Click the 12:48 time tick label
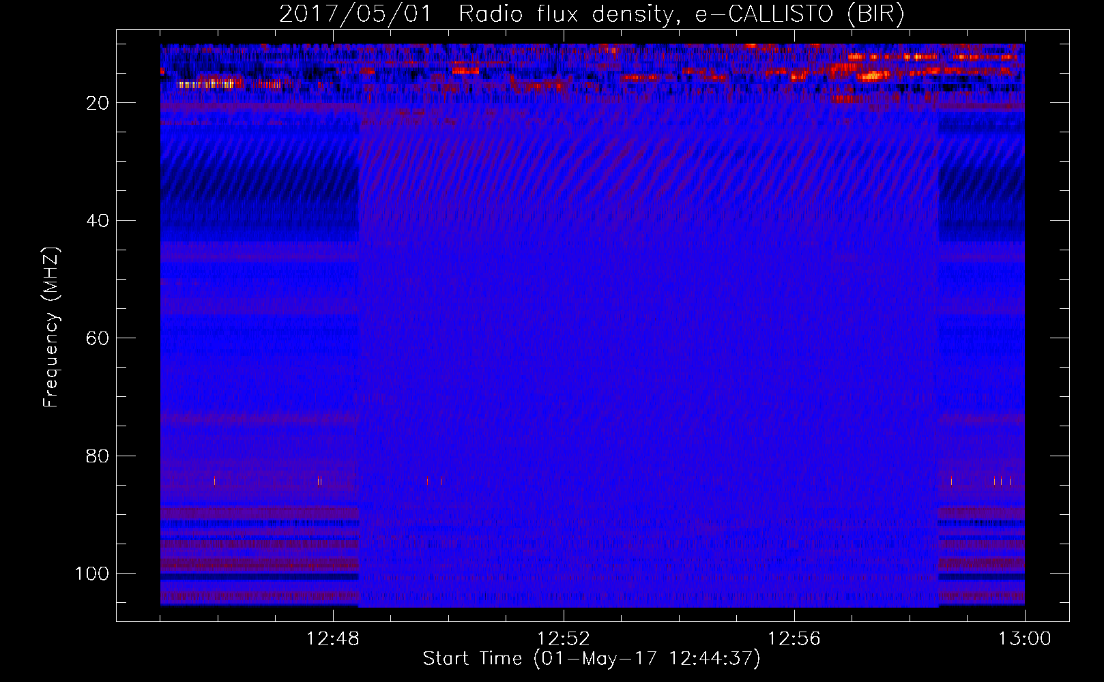 333,639
